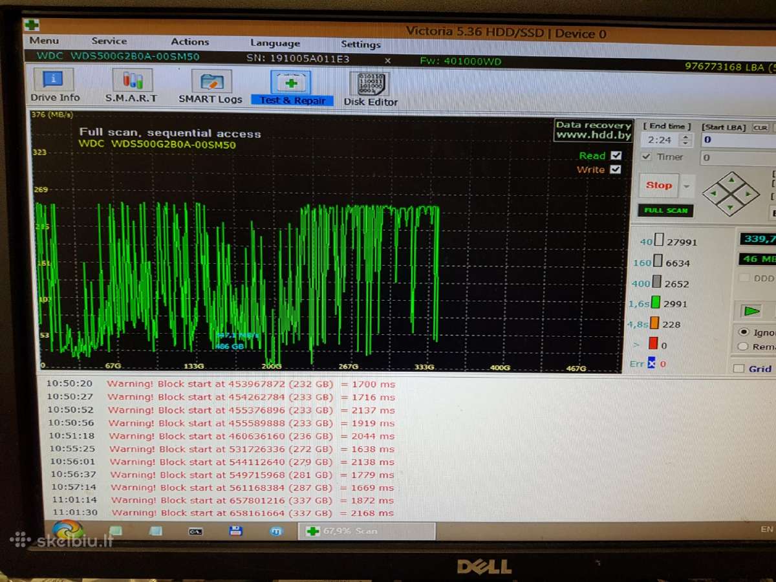Screen dimensions: 776x582
Task: Click the Start LBA input field
Action: coord(737,140)
